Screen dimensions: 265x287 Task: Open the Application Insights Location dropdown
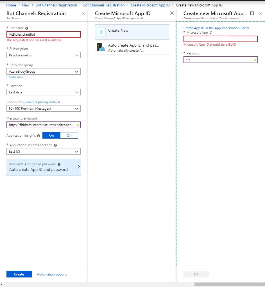(x=44, y=151)
